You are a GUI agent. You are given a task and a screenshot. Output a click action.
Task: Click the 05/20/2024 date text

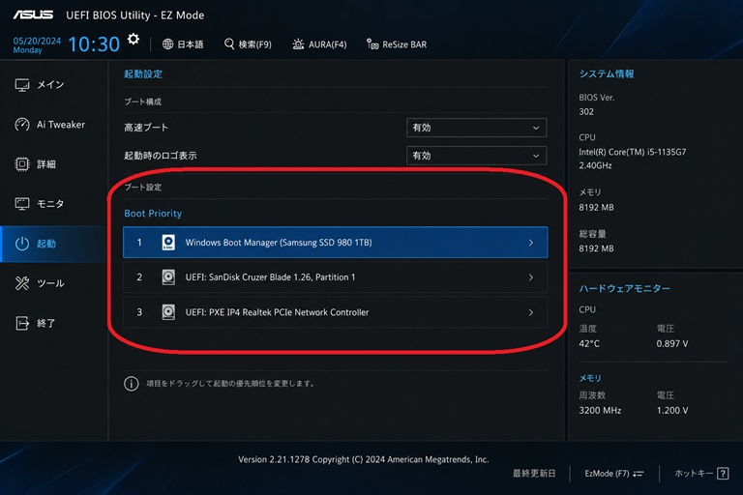[x=37, y=41]
